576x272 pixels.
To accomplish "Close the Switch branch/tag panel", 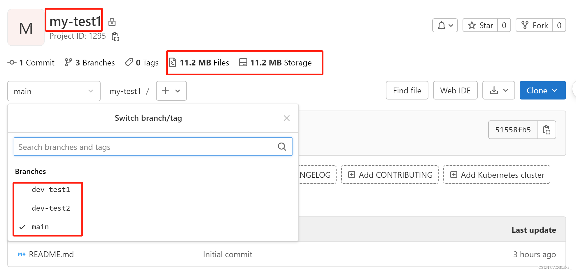I will coord(287,118).
